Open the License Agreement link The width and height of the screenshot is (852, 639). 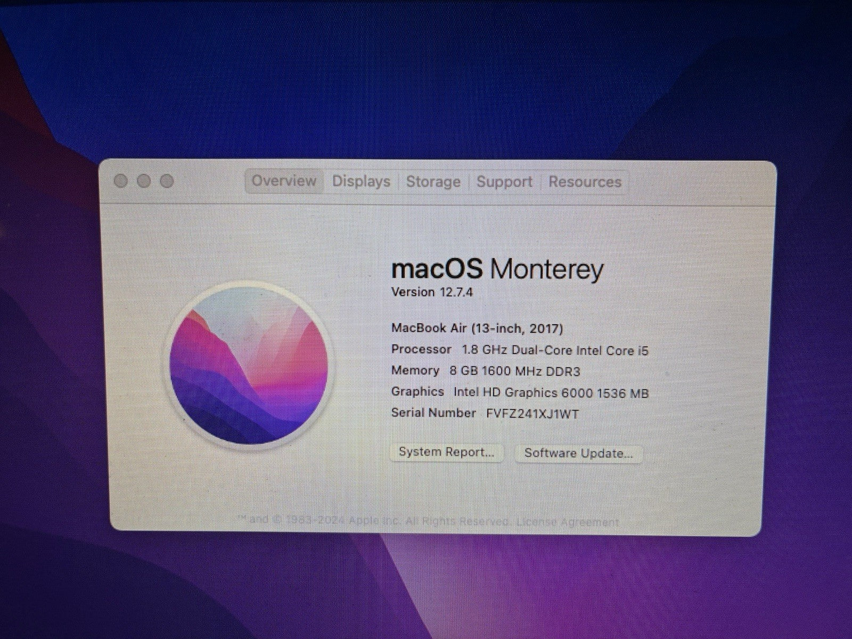(x=568, y=522)
